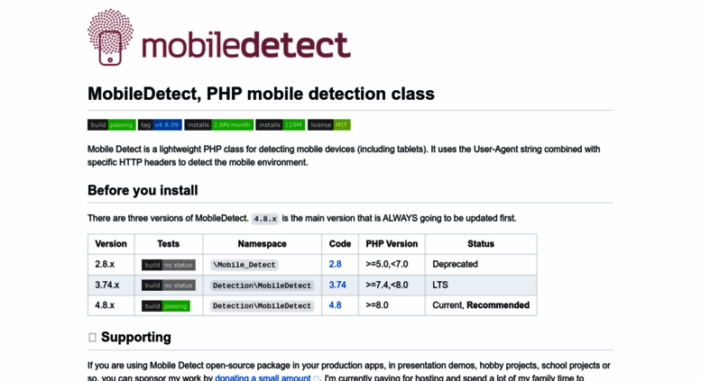Viewport: 701px width, 381px height.
Task: Click the emoji box beside Supporting heading
Action: pyautogui.click(x=93, y=337)
